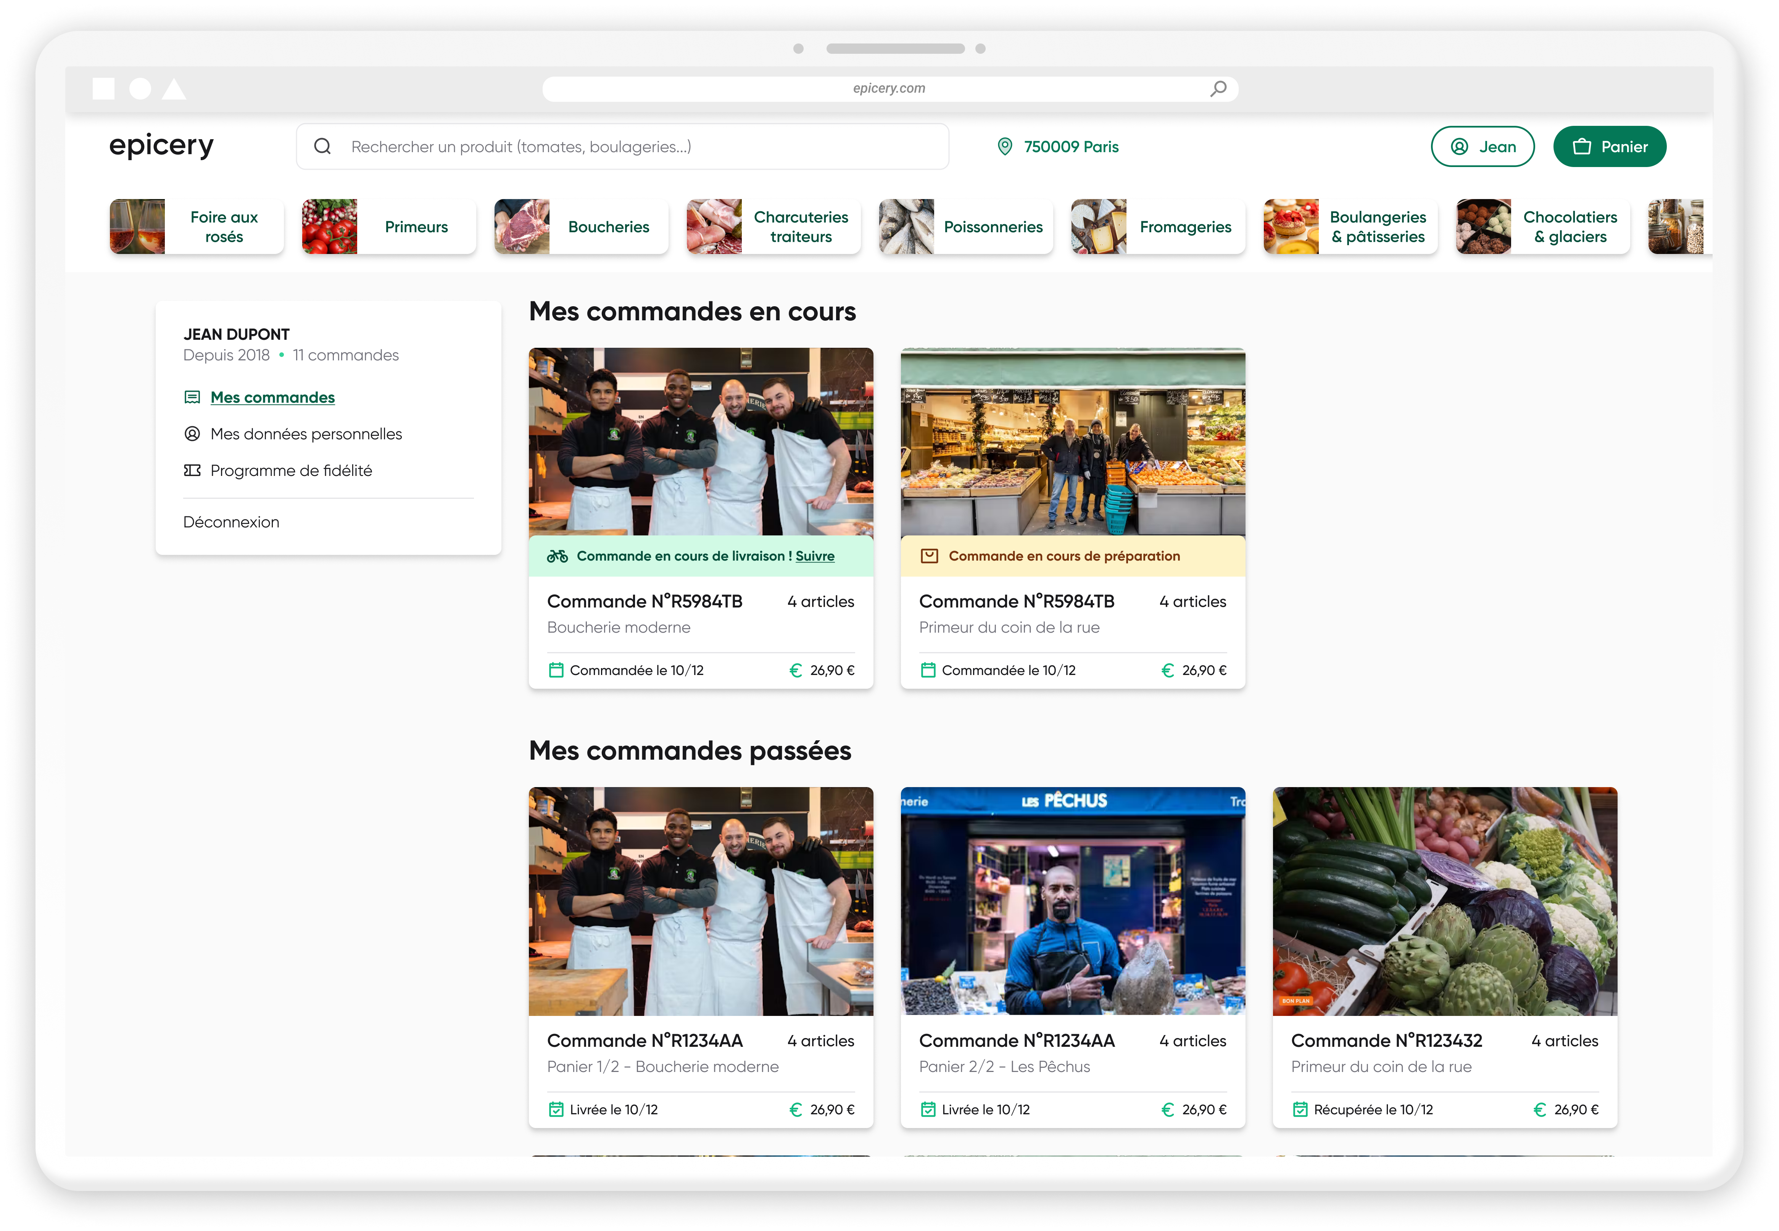Click the browser address bar search icon
Viewport: 1779px width, 1231px height.
(1218, 89)
